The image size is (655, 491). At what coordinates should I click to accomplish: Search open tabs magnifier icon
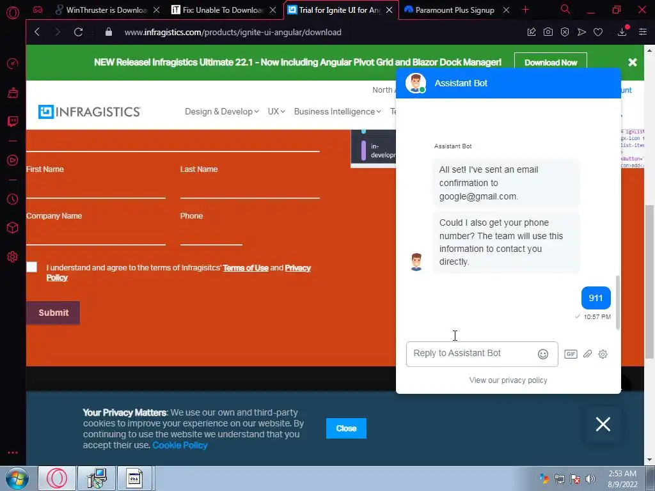[x=565, y=9]
